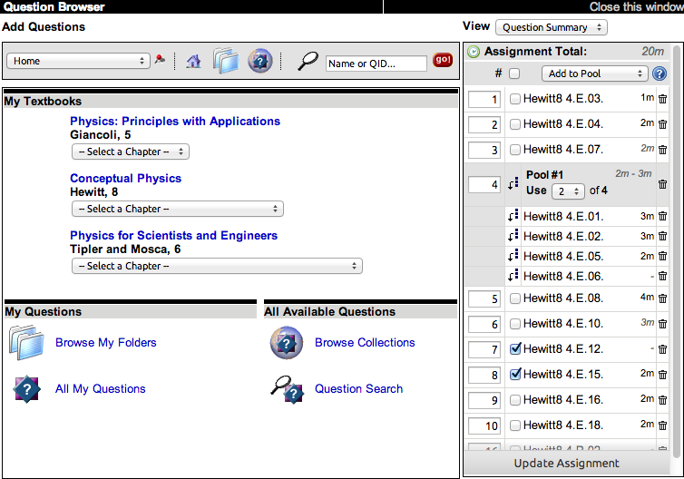Open the Giancoli chapter selection dropdown

(x=131, y=152)
